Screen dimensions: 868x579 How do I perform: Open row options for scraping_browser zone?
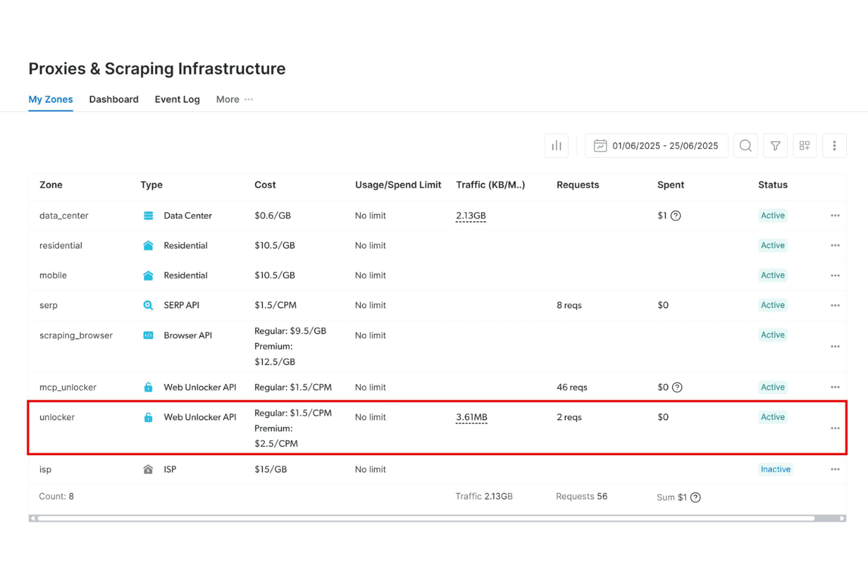pyautogui.click(x=835, y=347)
